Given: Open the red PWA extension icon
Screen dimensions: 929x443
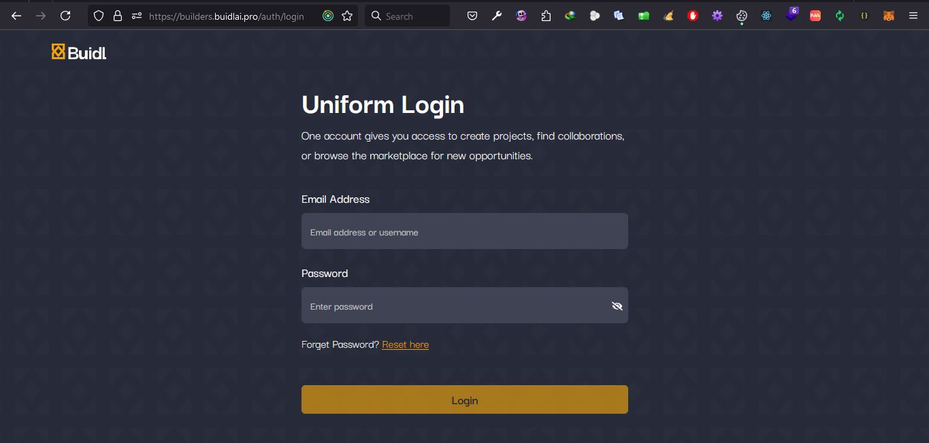Looking at the screenshot, I should click(x=815, y=16).
